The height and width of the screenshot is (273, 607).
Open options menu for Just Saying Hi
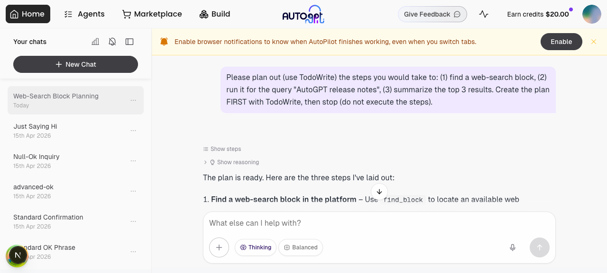[x=133, y=131]
